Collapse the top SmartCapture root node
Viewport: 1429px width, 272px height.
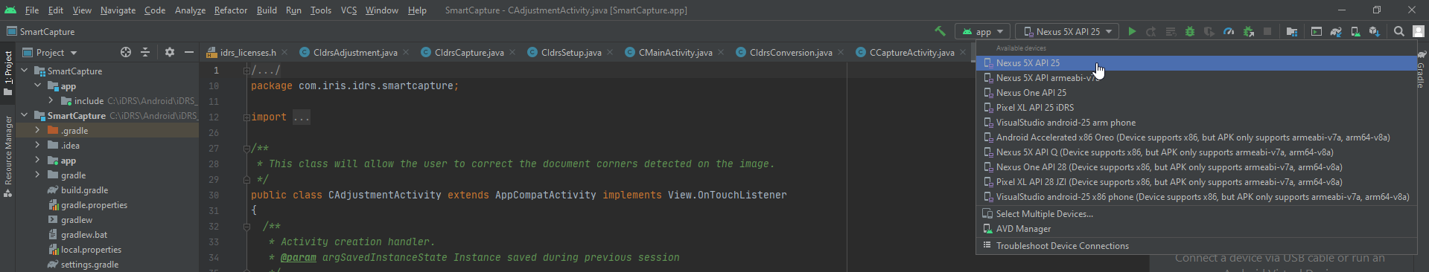(x=24, y=71)
